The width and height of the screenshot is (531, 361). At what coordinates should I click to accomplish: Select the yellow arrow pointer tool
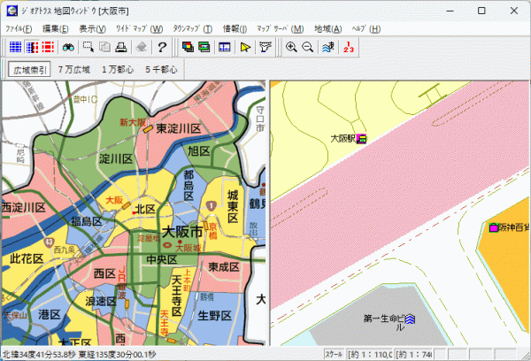click(246, 47)
